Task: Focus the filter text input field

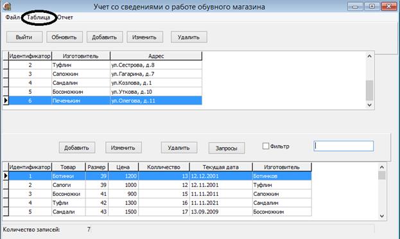Action: coord(343,146)
